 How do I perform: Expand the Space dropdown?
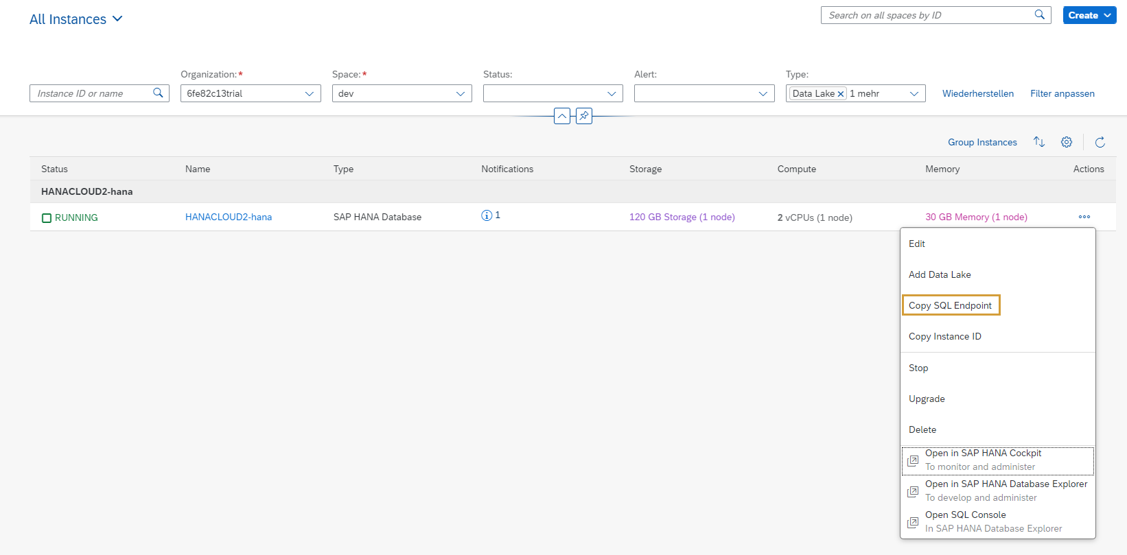[460, 93]
